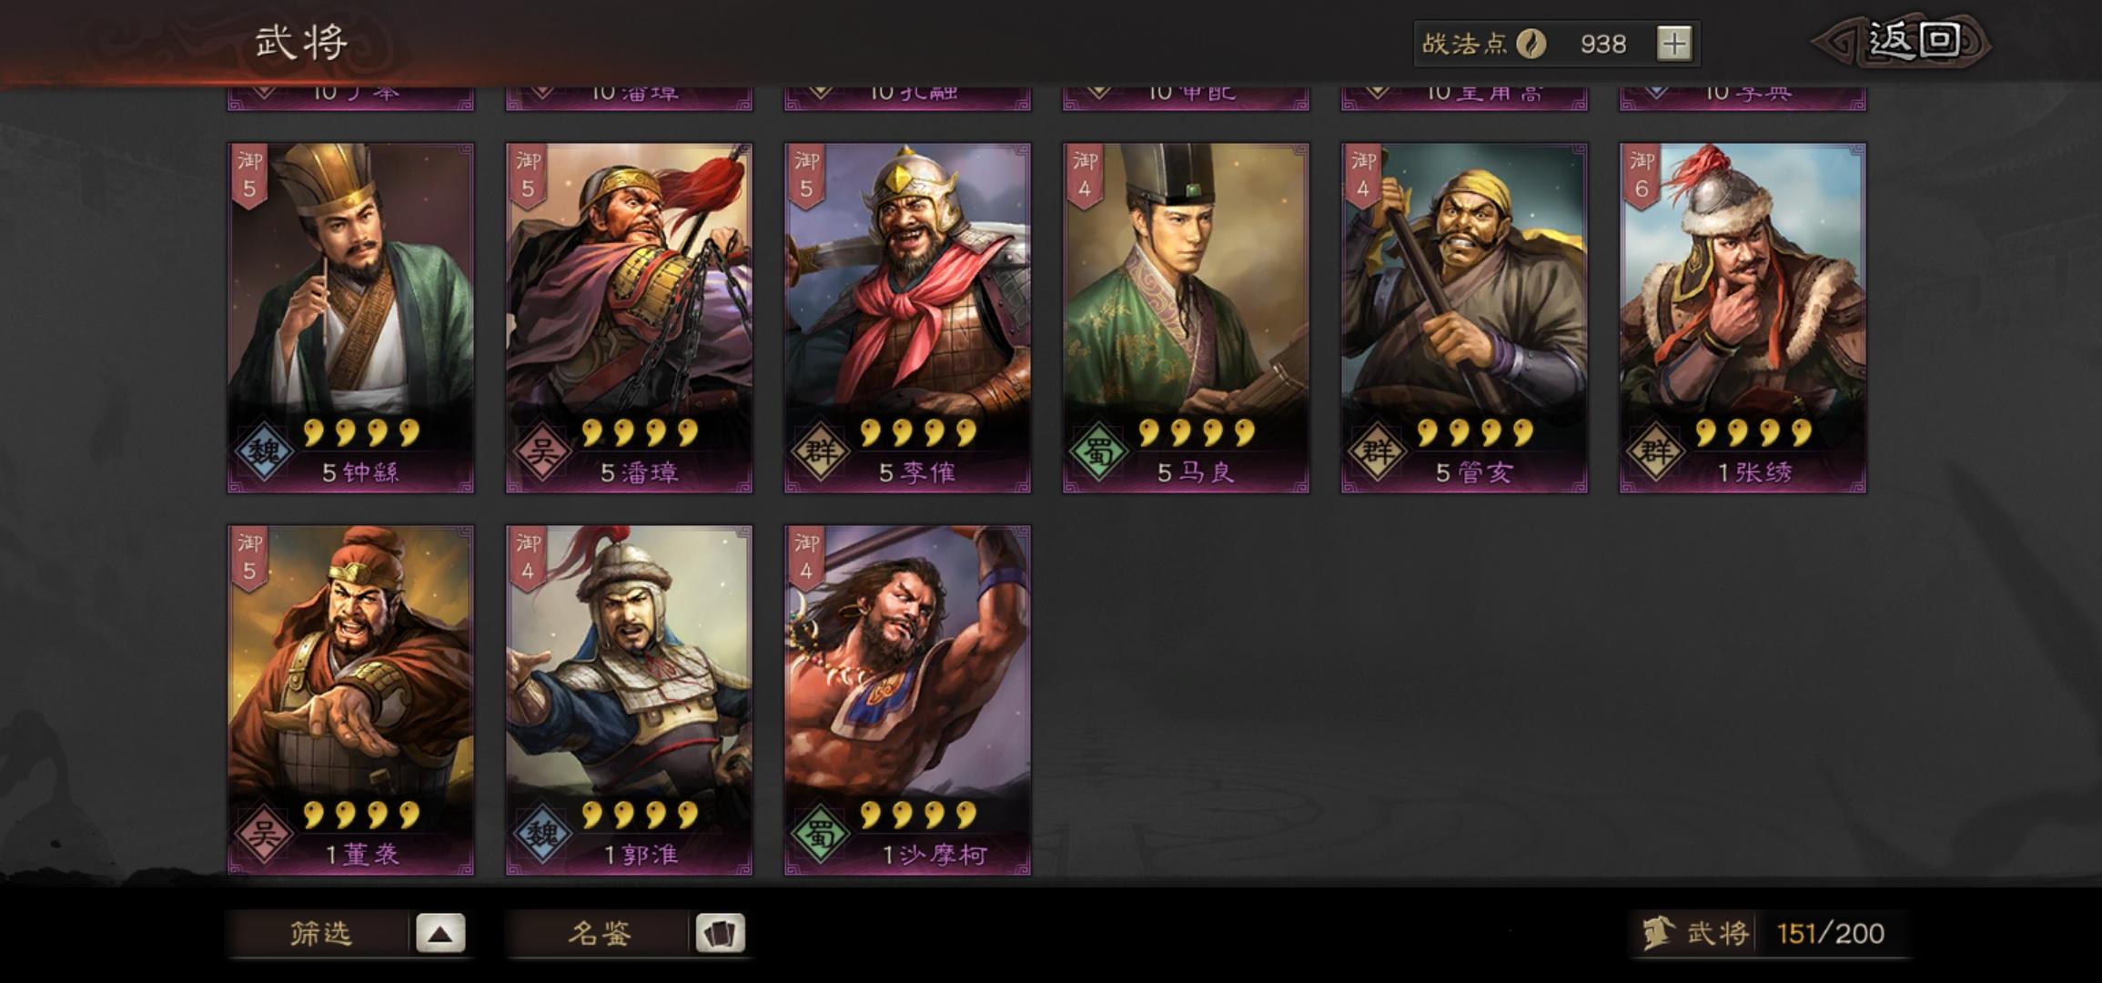Viewport: 2102px width, 983px height.
Task: Click the helmet icon beside 武将 count
Action: coord(1660,934)
